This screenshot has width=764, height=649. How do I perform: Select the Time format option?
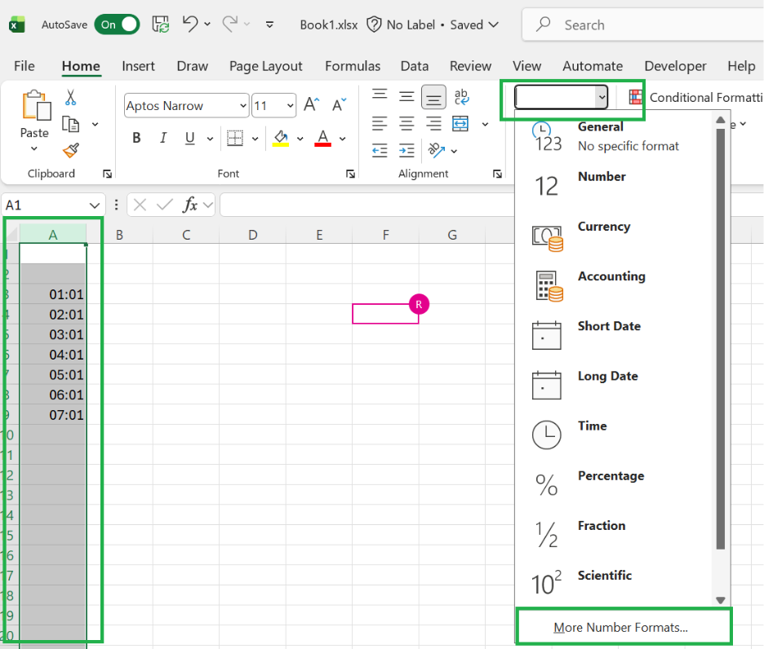pyautogui.click(x=614, y=435)
